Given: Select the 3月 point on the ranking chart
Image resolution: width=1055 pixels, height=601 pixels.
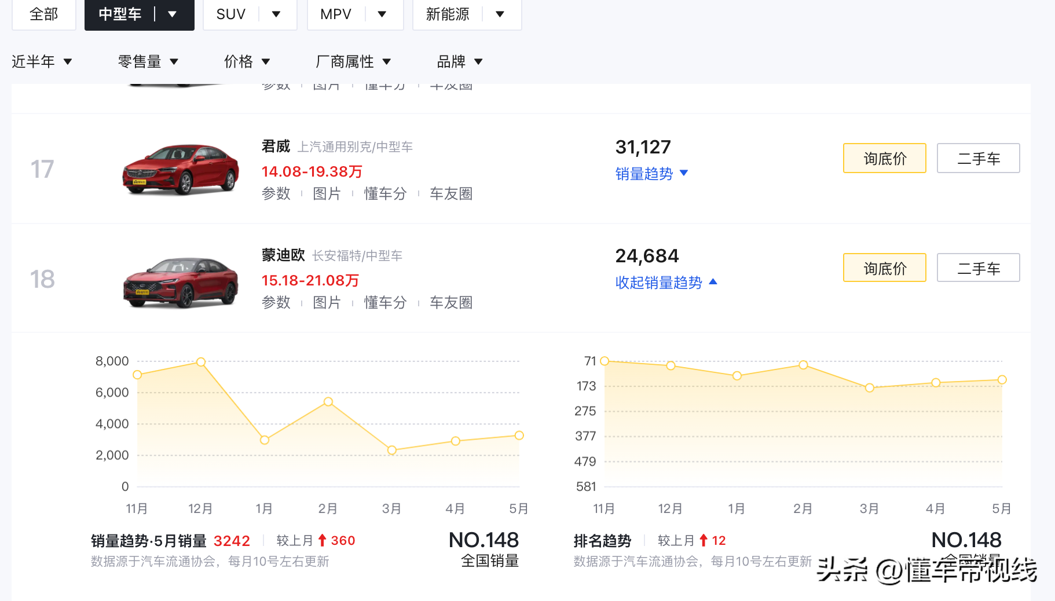Looking at the screenshot, I should [x=870, y=388].
